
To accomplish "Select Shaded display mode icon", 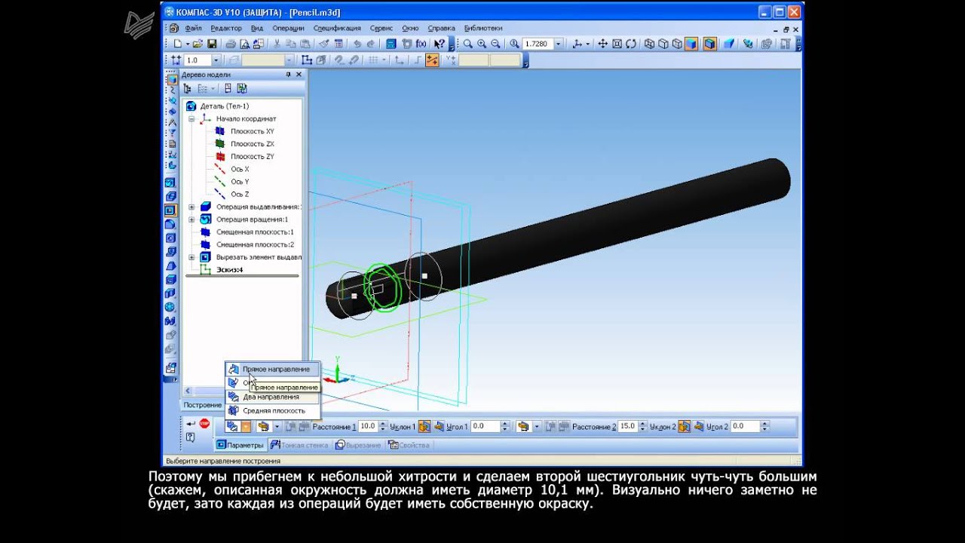I will [691, 44].
